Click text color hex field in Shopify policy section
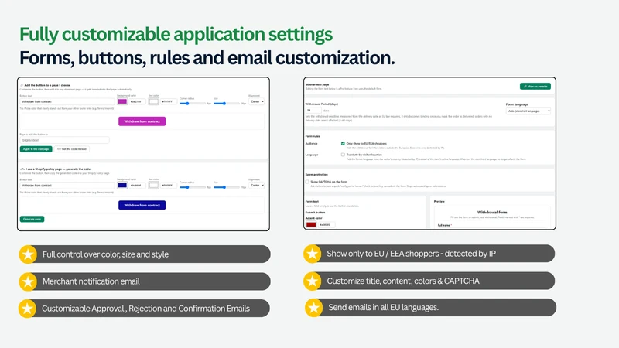Image resolution: width=619 pixels, height=348 pixels. 169,185
